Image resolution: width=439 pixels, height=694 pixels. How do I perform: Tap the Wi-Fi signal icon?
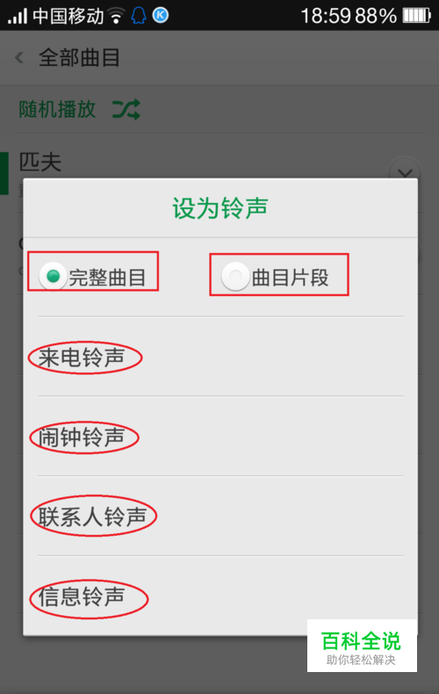click(x=117, y=16)
